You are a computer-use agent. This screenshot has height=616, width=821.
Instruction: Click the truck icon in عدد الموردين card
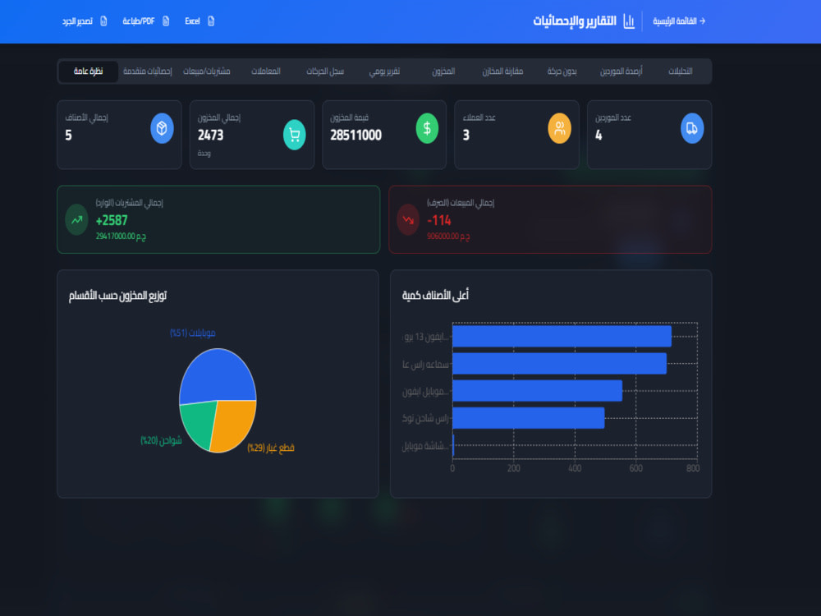point(692,128)
